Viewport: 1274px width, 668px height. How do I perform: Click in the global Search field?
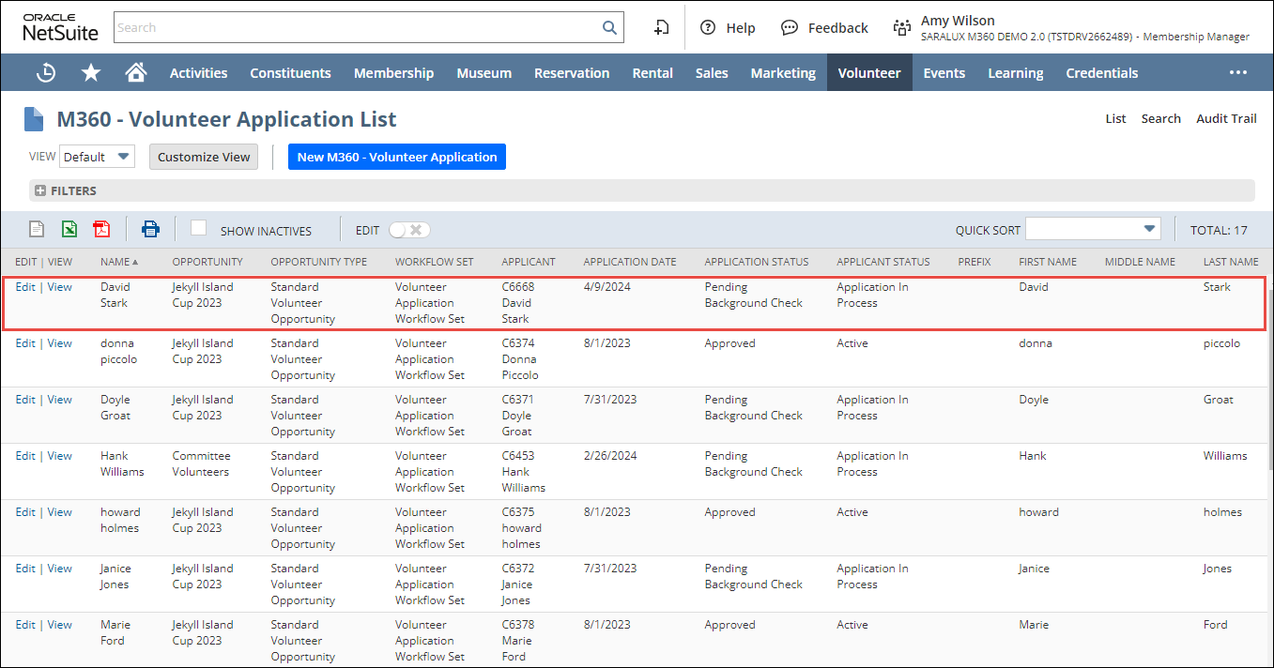pyautogui.click(x=357, y=28)
